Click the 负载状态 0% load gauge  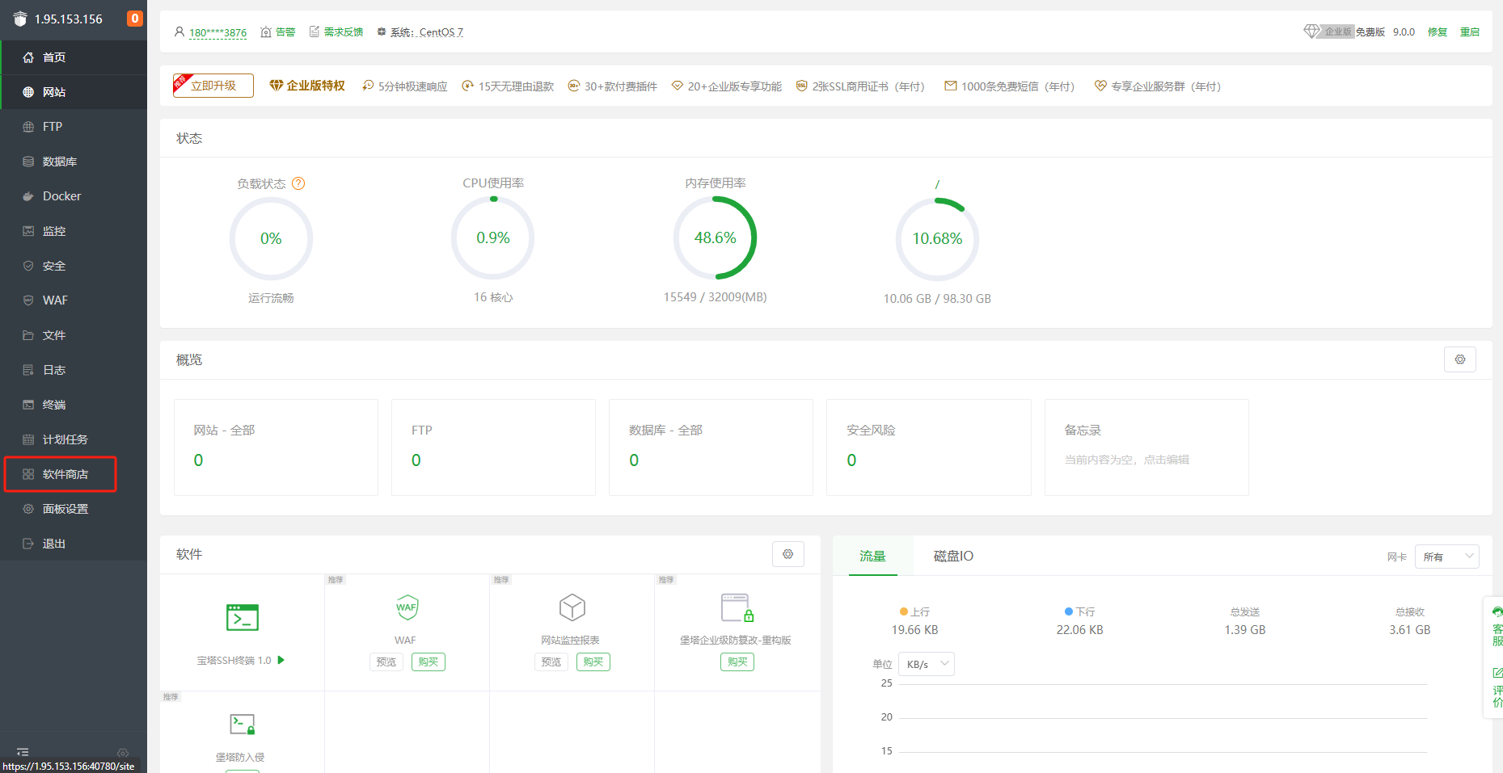[x=271, y=239]
